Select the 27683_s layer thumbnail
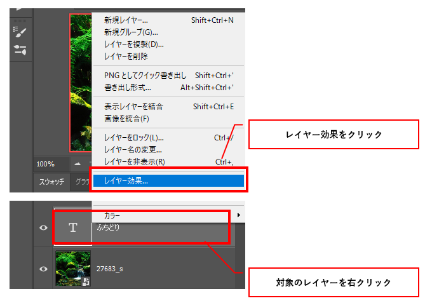This screenshot has height=303, width=425. [x=72, y=269]
